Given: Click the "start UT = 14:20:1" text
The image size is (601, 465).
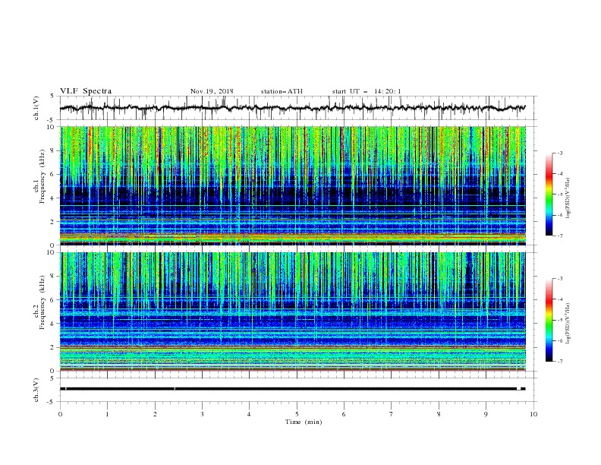Looking at the screenshot, I should click(367, 91).
